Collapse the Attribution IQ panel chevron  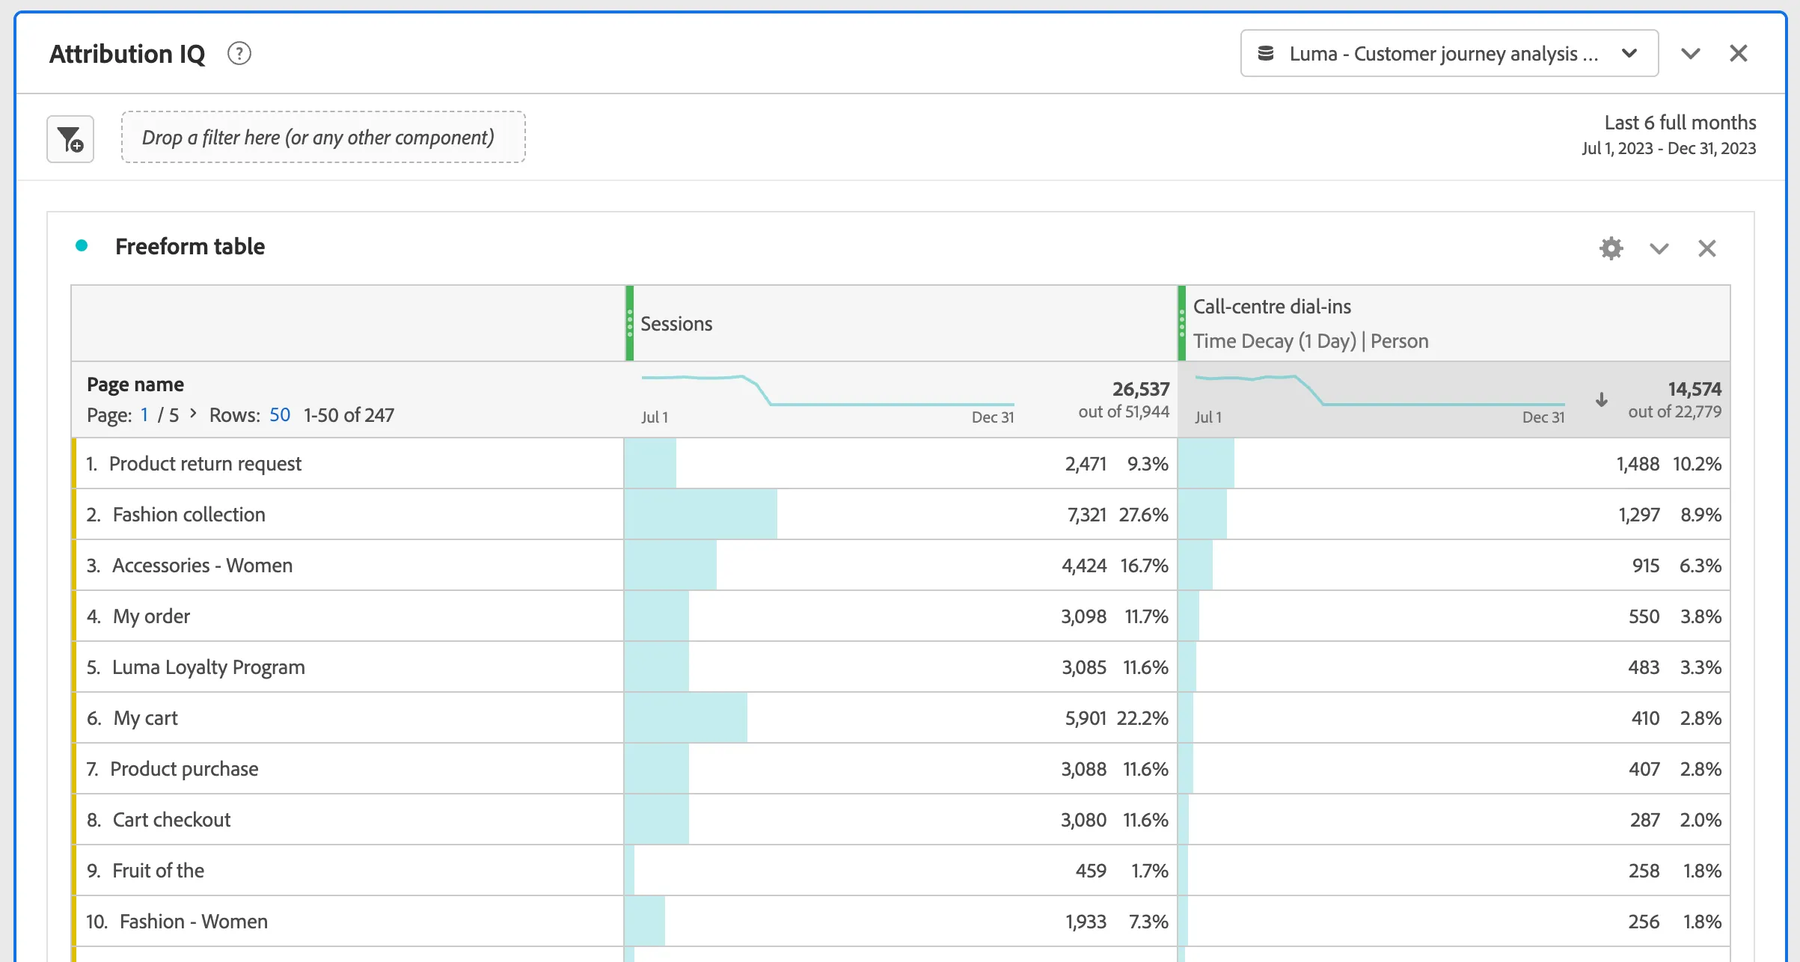point(1691,53)
